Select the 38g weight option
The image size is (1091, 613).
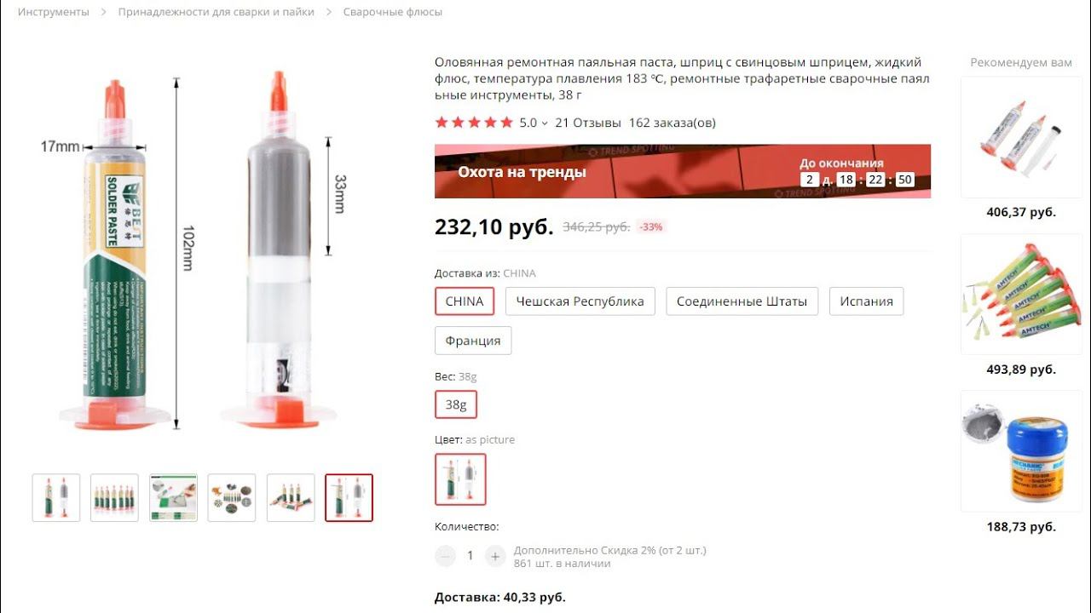tap(456, 404)
